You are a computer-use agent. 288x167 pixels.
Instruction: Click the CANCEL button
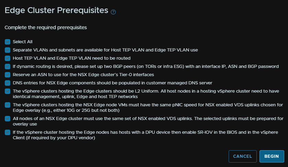pyautogui.click(x=242, y=156)
